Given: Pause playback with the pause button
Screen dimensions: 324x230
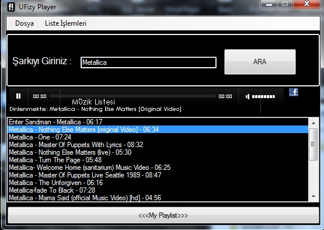Looking at the screenshot, I should coord(19,96).
